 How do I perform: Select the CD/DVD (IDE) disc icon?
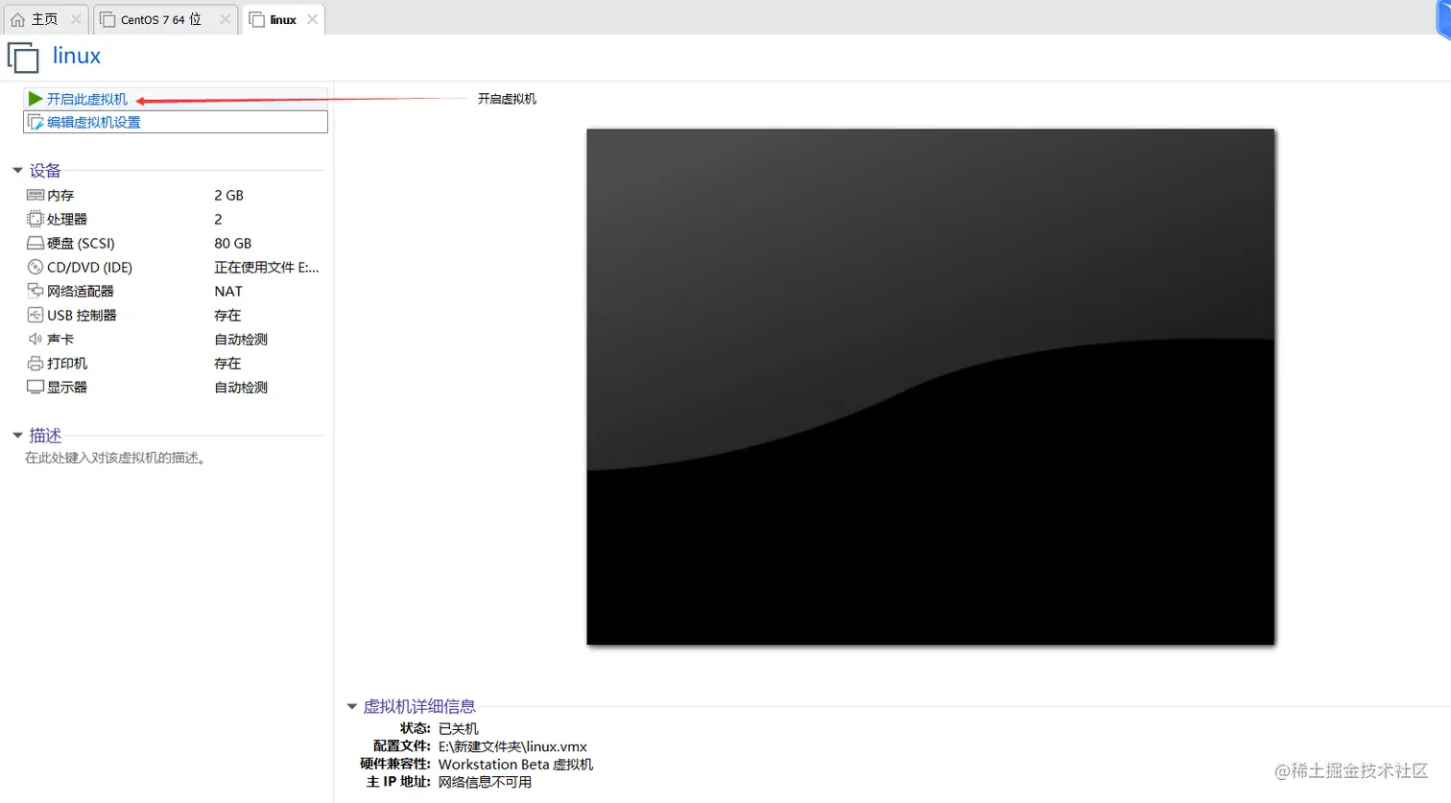pos(36,267)
